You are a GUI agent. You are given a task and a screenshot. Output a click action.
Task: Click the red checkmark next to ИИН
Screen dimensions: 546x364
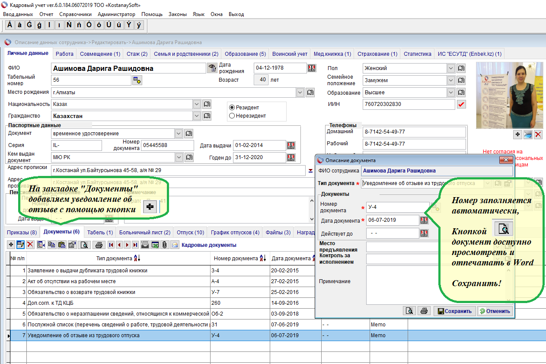coord(461,104)
